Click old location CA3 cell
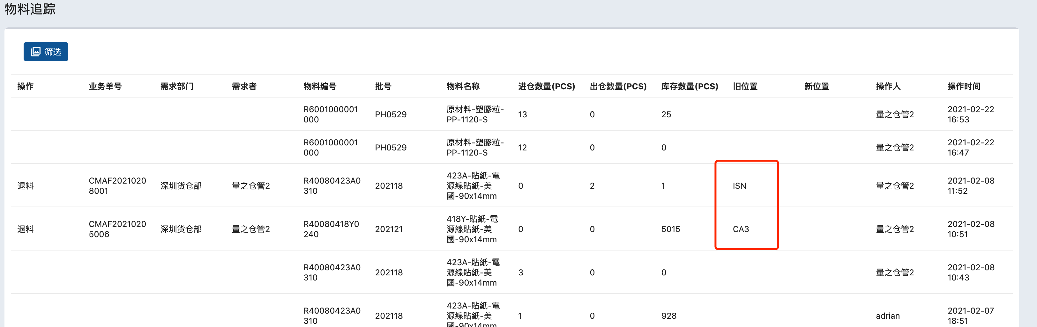Viewport: 1037px width, 327px height. click(741, 229)
